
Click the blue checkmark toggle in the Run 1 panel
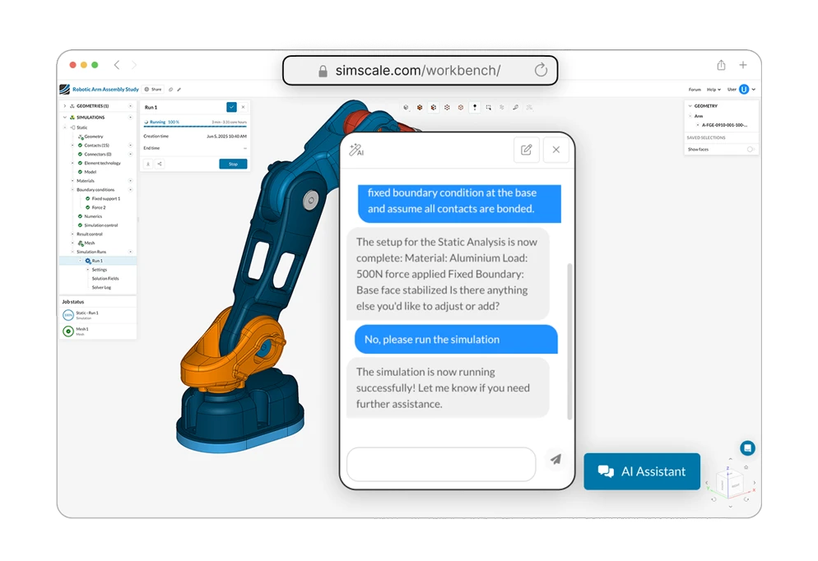pyautogui.click(x=232, y=108)
